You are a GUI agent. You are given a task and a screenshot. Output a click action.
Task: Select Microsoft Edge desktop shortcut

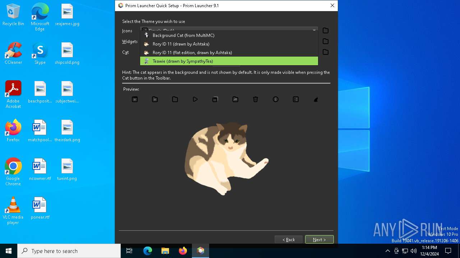pos(40,17)
